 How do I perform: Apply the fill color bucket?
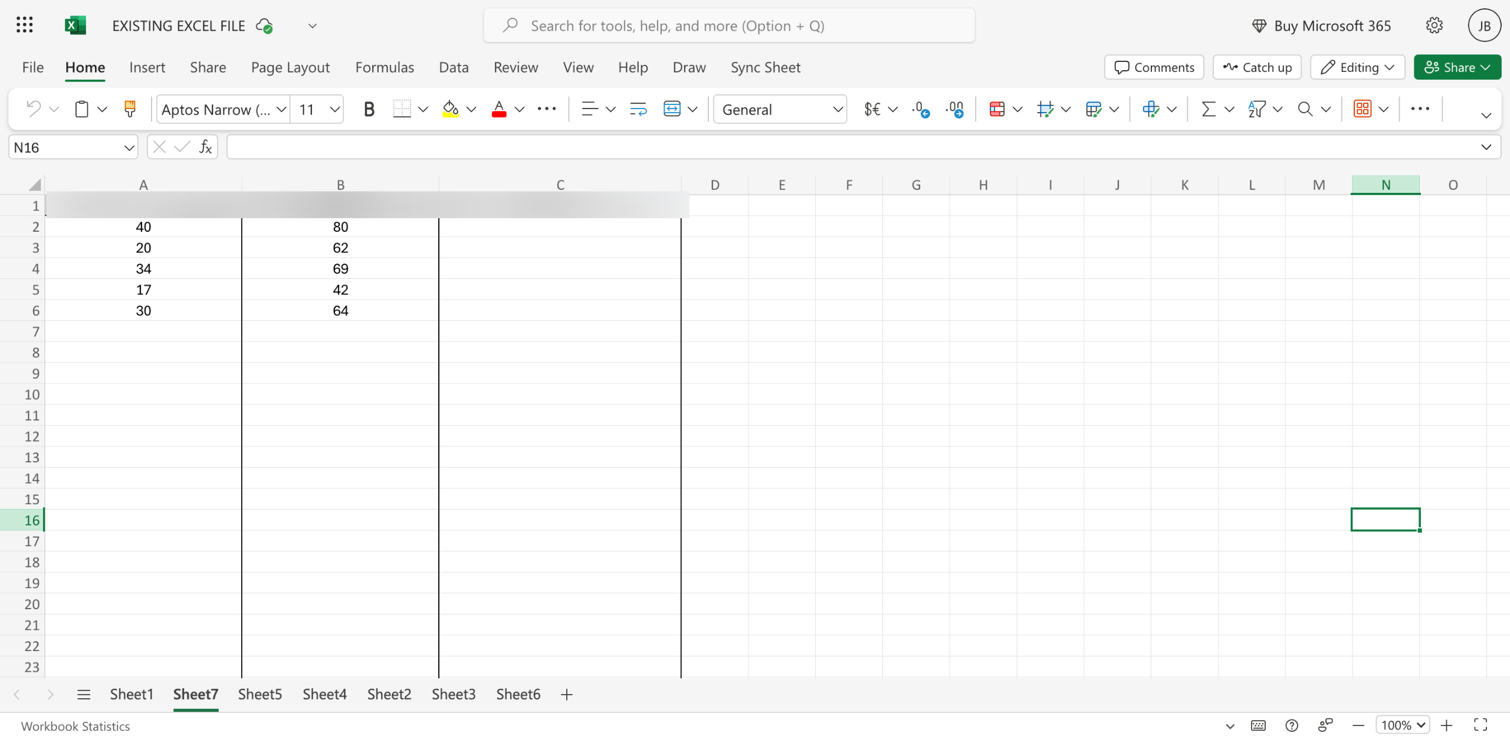(x=451, y=109)
